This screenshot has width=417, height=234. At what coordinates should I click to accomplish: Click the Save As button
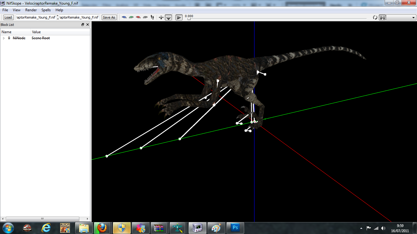coord(109,17)
